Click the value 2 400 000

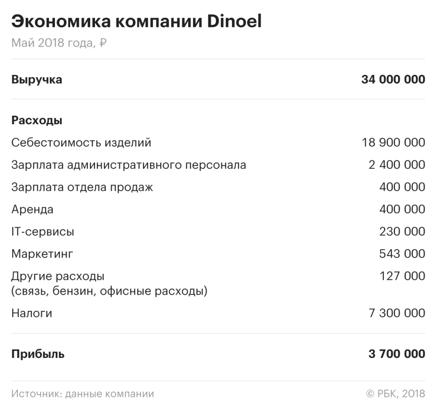pyautogui.click(x=397, y=165)
